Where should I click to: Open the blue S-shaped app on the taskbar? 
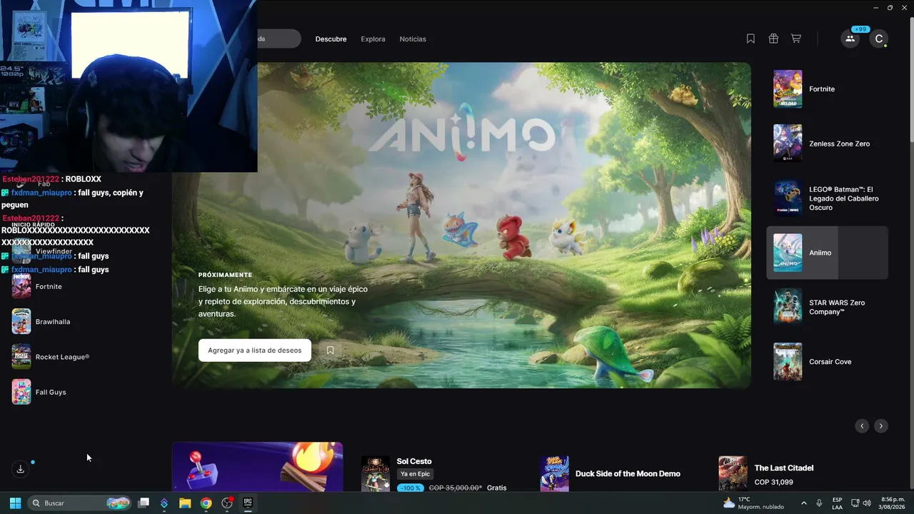click(164, 503)
